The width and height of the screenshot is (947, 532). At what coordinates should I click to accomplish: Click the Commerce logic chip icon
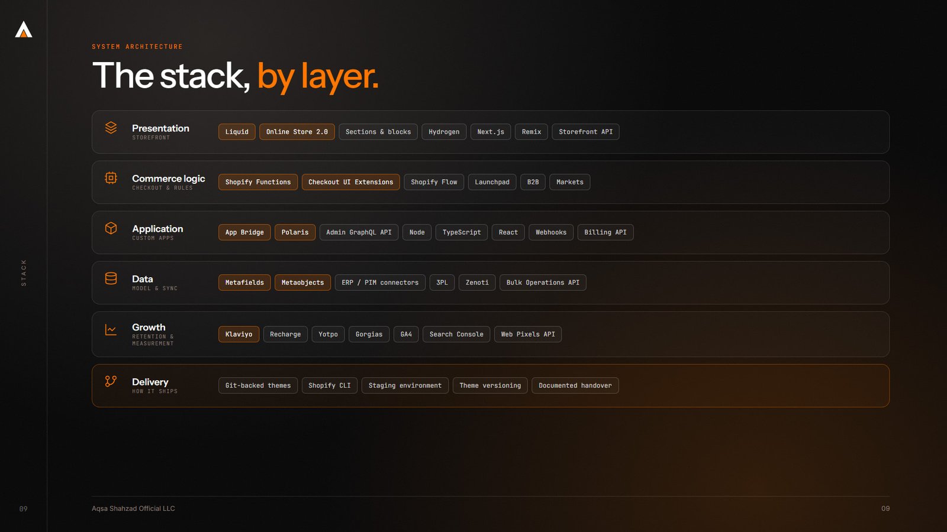[x=111, y=178]
